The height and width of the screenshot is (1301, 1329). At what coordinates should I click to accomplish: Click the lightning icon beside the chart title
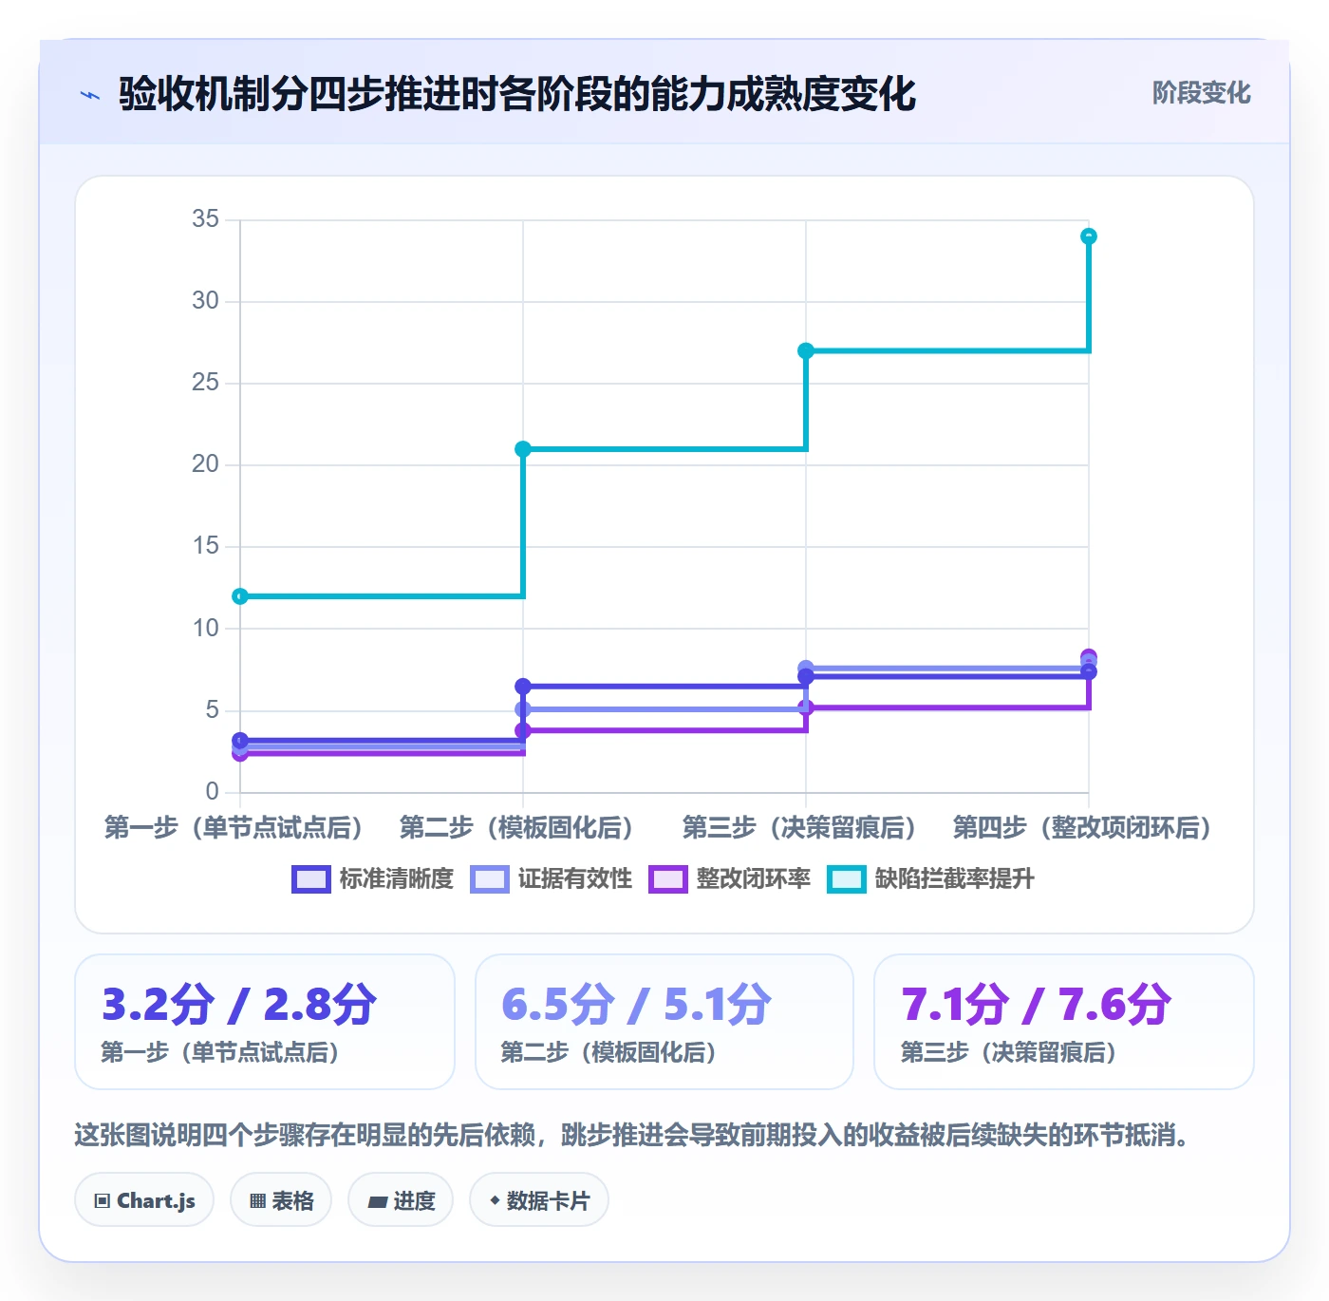90,95
